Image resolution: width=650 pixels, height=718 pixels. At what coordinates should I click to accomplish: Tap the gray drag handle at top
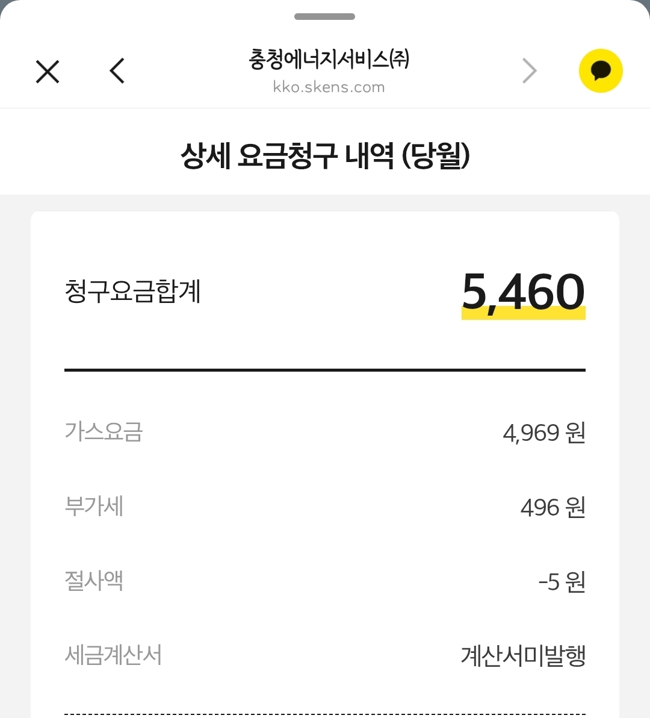[x=324, y=17]
